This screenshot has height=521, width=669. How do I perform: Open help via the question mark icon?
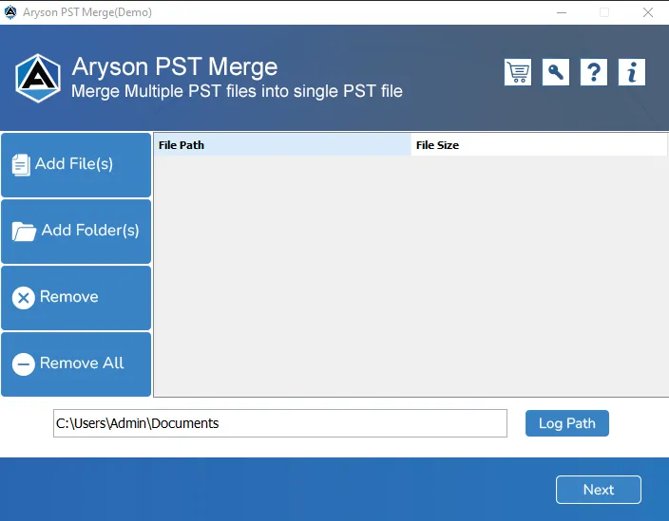[594, 72]
